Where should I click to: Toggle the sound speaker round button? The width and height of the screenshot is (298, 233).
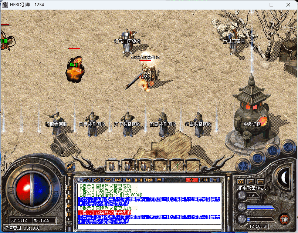click(x=288, y=147)
